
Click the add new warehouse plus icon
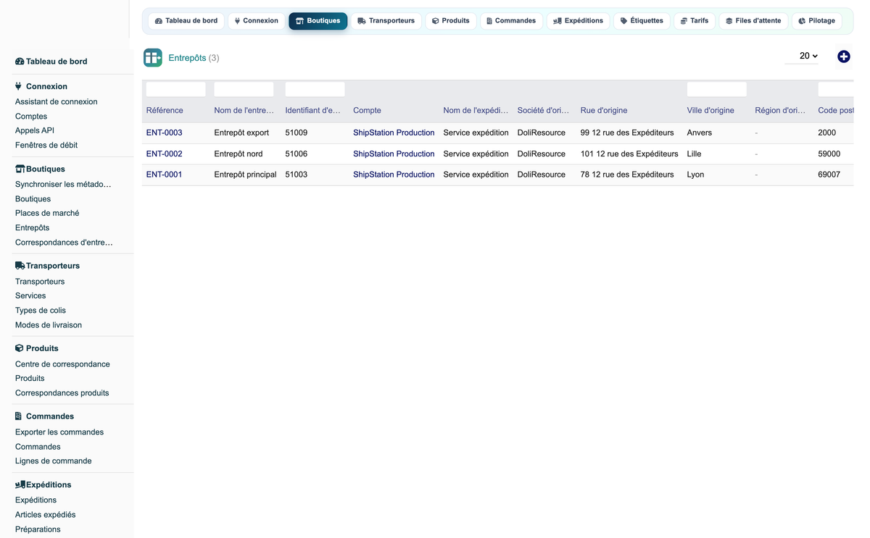(843, 56)
